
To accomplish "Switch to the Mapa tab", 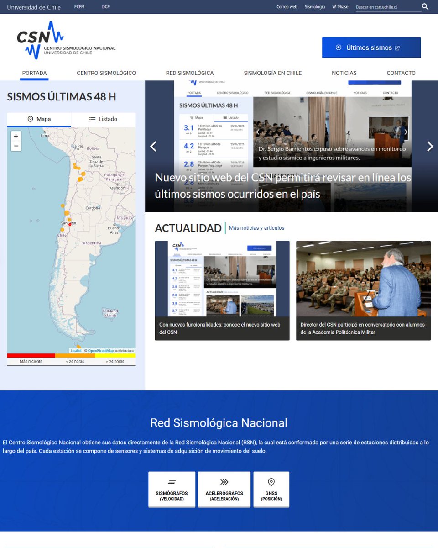I will [x=39, y=119].
